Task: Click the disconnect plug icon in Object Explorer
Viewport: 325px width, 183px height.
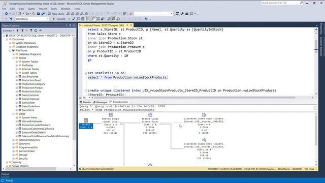Action: tap(22, 30)
